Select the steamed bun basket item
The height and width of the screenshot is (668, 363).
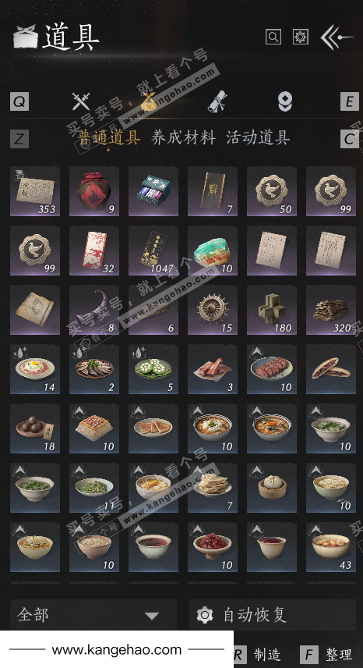tap(272, 489)
